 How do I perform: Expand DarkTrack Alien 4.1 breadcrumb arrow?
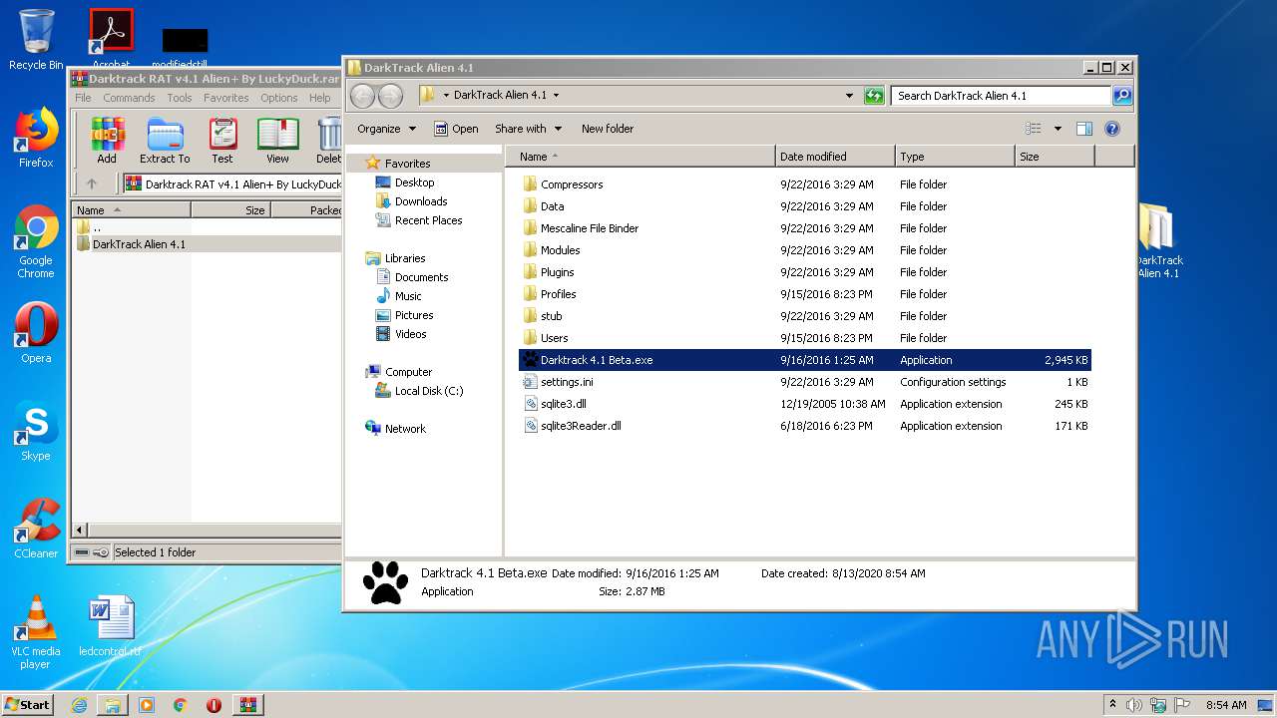(556, 96)
